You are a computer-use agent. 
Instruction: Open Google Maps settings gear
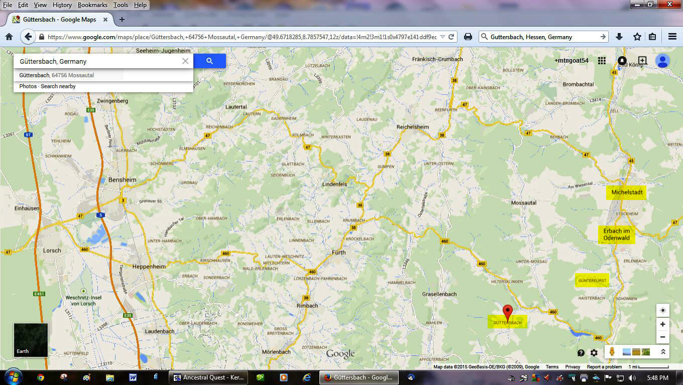click(x=594, y=353)
